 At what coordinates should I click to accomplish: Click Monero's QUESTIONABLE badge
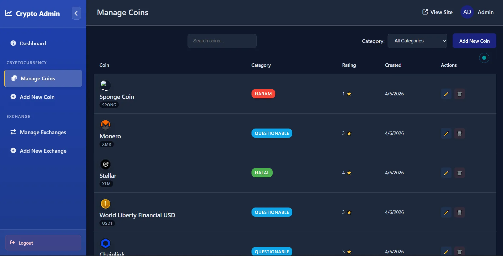coord(272,133)
